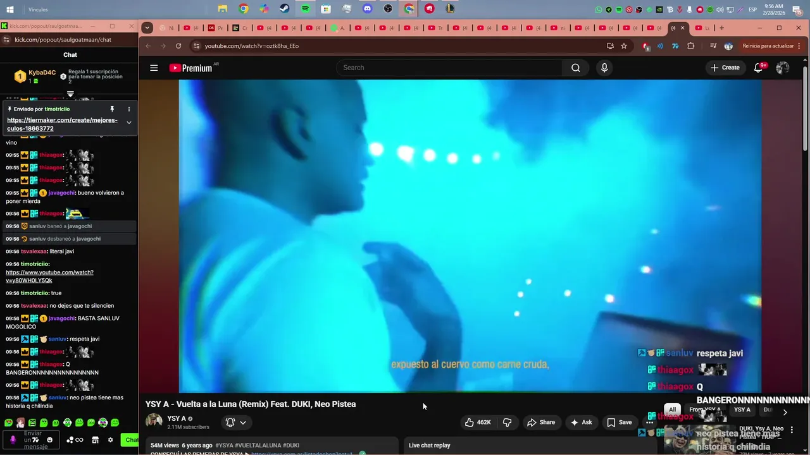Open YouTube notifications bell
The image size is (810, 455).
point(758,68)
